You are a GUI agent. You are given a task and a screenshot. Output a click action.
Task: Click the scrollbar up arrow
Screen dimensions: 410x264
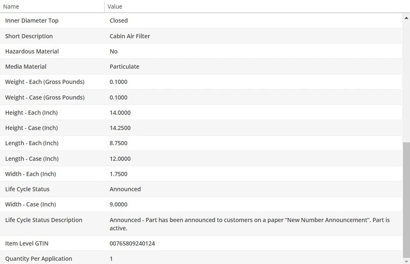[x=406, y=18]
